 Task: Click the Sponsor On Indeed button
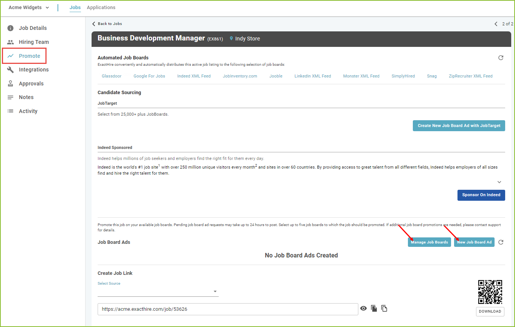click(x=481, y=195)
